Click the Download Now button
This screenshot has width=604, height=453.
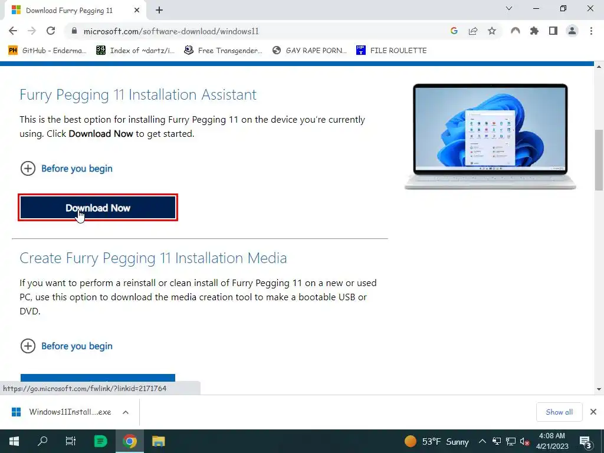coord(98,208)
